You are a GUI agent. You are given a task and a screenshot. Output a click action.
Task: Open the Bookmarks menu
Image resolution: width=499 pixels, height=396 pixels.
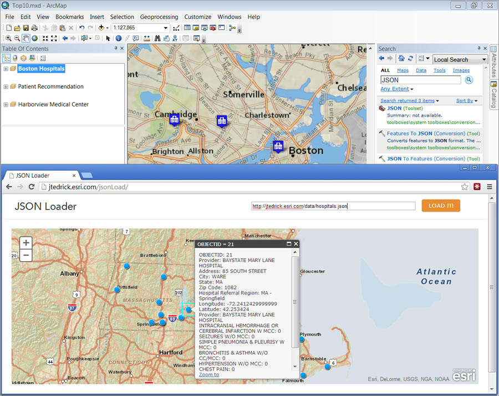70,17
